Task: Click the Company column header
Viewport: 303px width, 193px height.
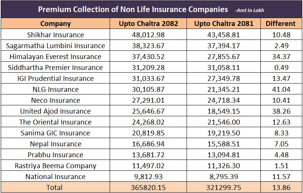Action: 55,24
